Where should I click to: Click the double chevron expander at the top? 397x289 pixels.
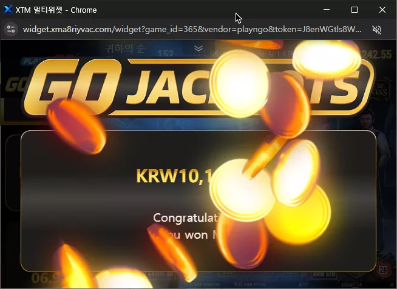[x=198, y=48]
